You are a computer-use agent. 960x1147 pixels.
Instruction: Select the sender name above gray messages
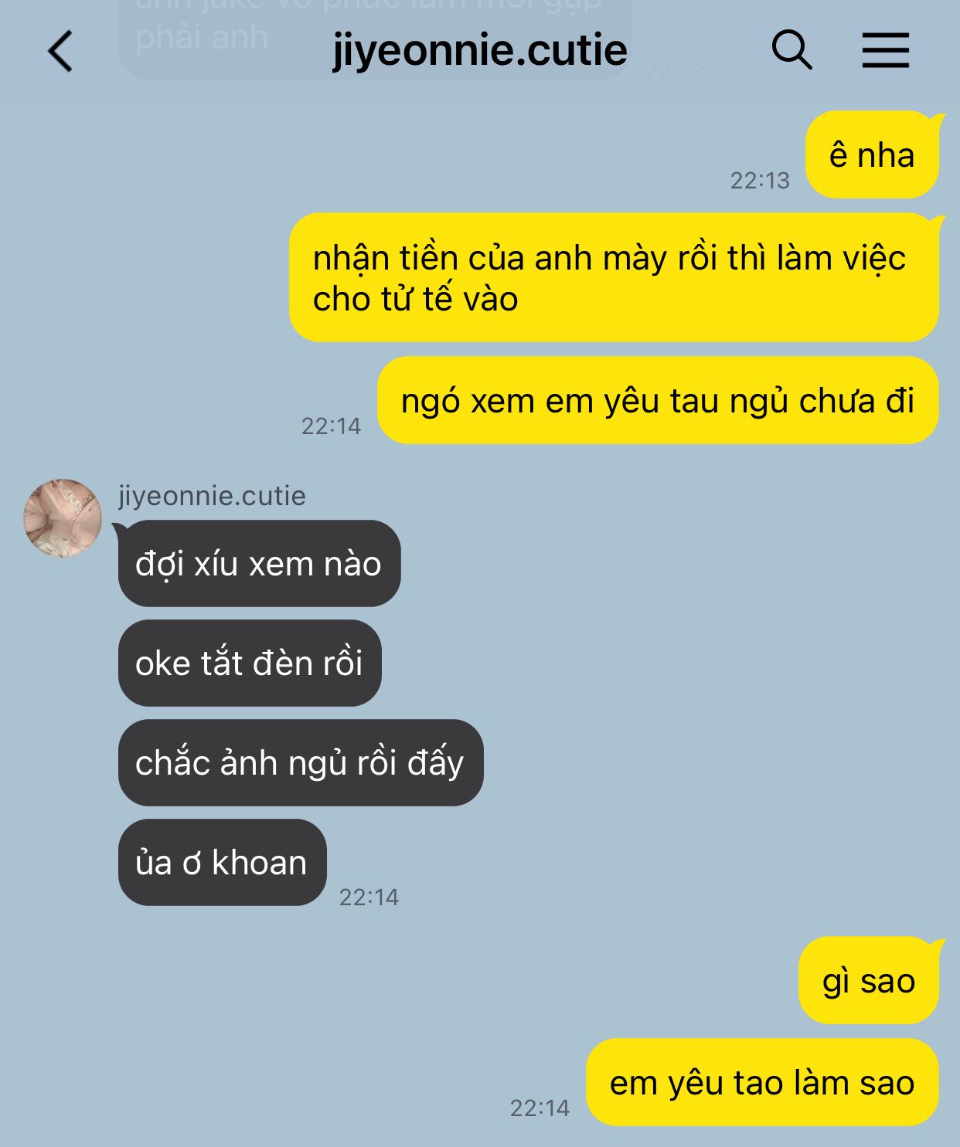tap(212, 496)
